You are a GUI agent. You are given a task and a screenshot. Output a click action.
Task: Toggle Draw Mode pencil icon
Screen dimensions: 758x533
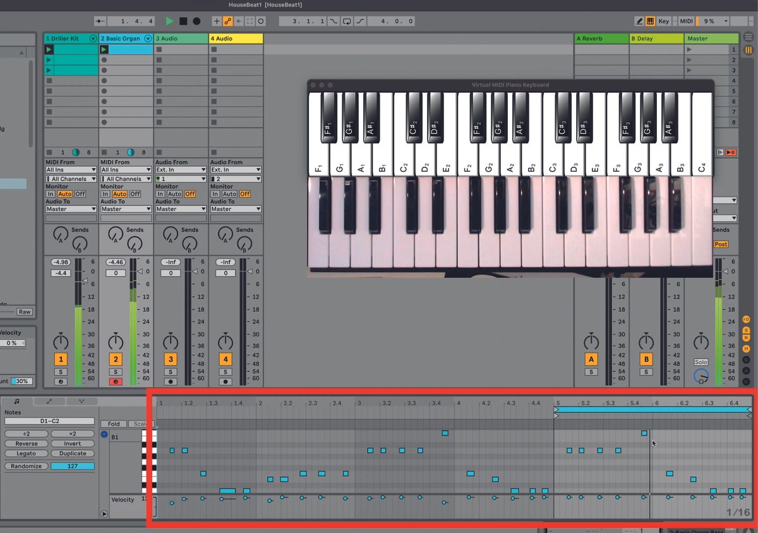tap(639, 21)
